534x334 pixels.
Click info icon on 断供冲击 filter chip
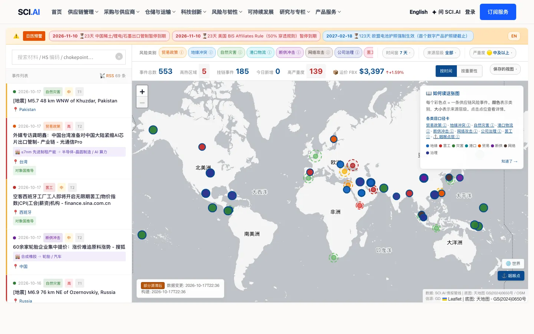299,53
